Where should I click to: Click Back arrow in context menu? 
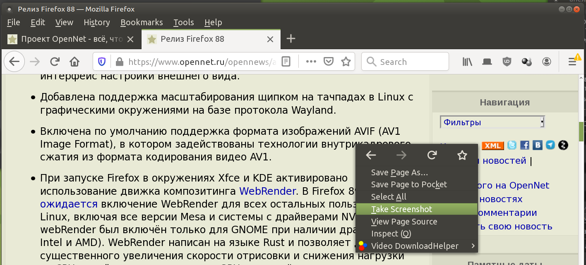[x=371, y=155]
